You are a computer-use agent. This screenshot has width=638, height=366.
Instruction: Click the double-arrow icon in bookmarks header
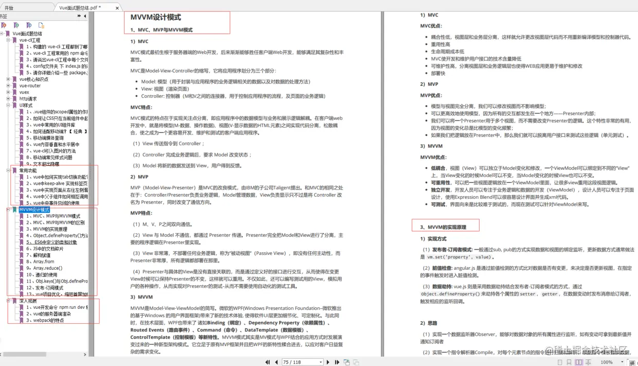(79, 16)
